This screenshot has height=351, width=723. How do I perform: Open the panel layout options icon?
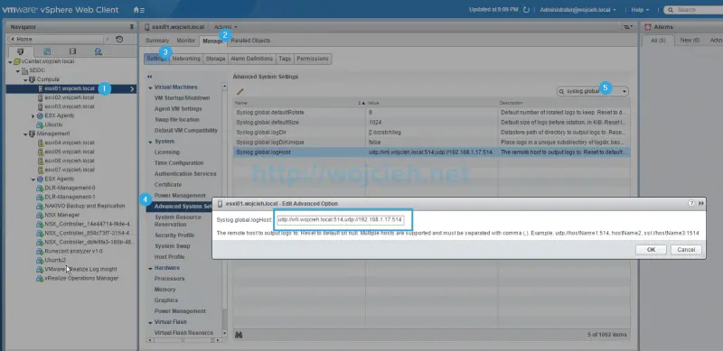(x=627, y=27)
